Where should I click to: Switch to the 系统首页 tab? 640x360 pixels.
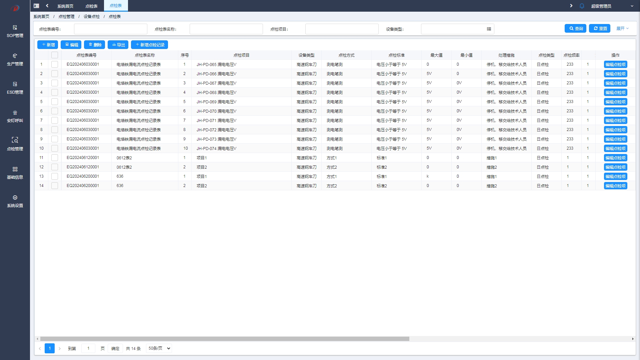(65, 6)
